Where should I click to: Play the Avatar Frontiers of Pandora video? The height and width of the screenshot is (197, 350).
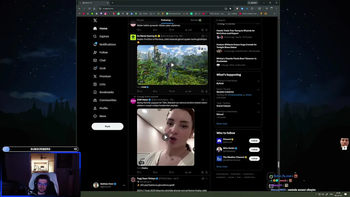pos(172,65)
